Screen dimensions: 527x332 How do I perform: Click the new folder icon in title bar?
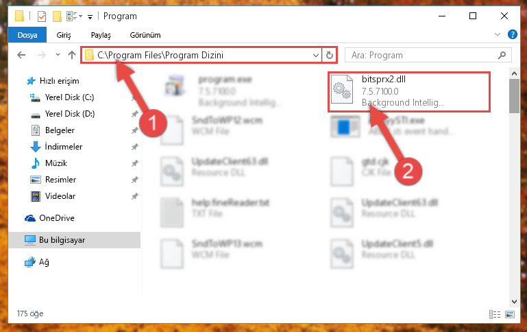pos(57,16)
